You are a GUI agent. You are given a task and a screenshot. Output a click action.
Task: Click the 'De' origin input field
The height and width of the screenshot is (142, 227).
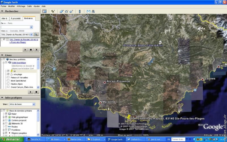pos(17,27)
